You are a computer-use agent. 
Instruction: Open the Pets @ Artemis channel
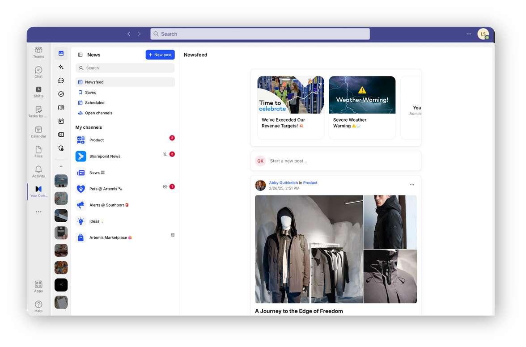[x=125, y=189]
